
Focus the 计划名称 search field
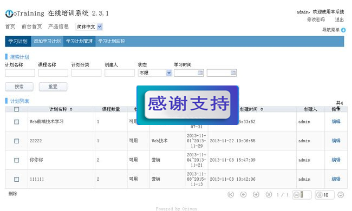pyautogui.click(x=20, y=73)
